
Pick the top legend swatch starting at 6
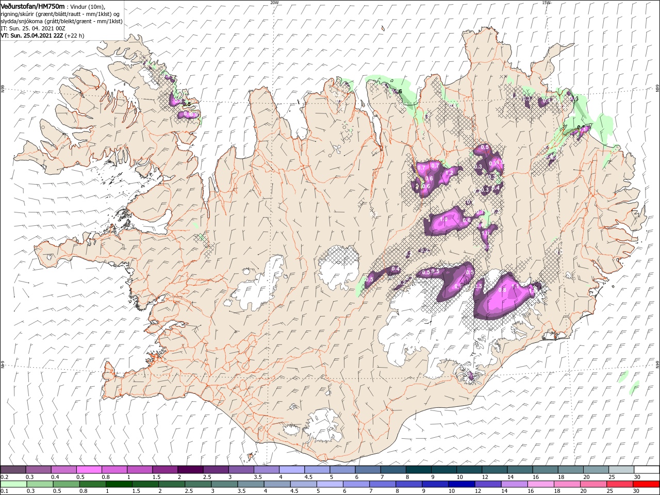tap(368, 469)
